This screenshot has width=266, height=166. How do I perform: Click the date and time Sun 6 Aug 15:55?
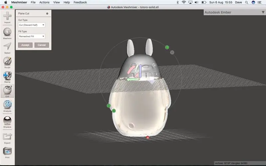click(221, 2)
